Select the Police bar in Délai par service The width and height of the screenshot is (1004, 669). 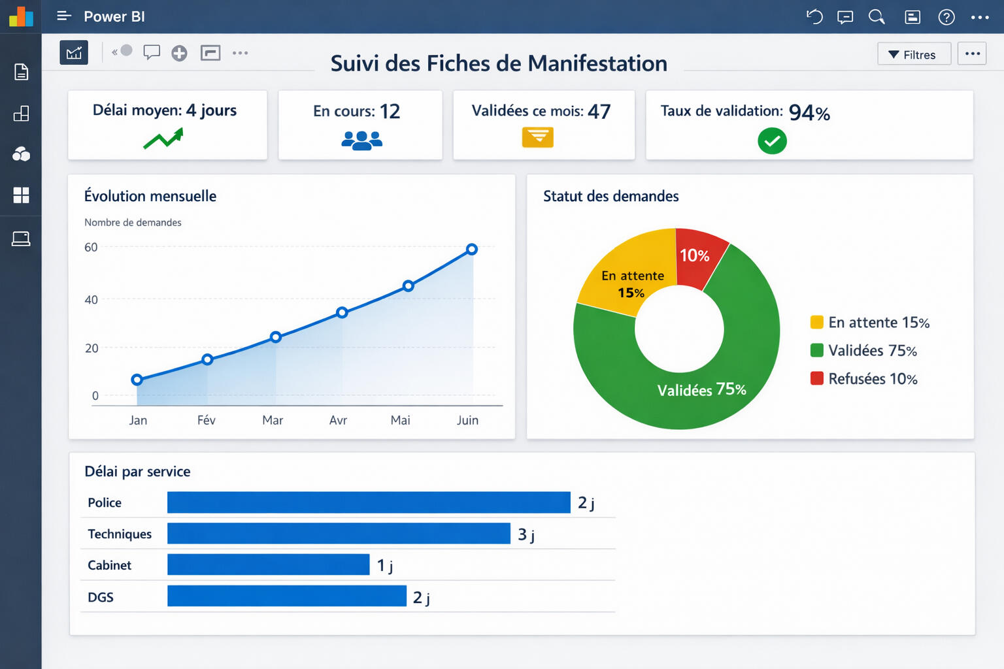click(x=369, y=502)
